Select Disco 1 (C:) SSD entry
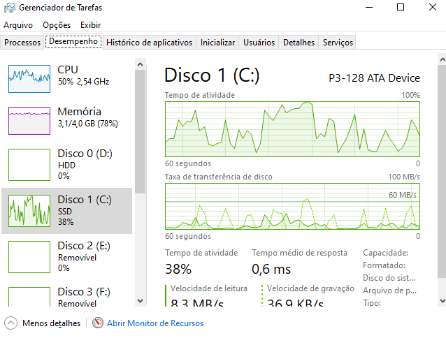This screenshot has width=446, height=338. click(67, 211)
